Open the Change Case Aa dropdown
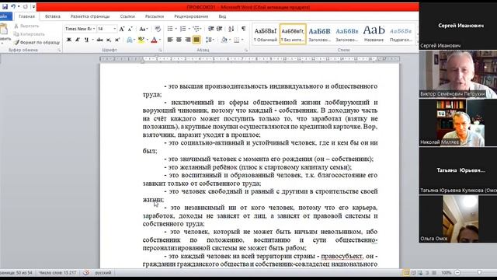Viewport: 497px width, 280px height. pos(143,30)
